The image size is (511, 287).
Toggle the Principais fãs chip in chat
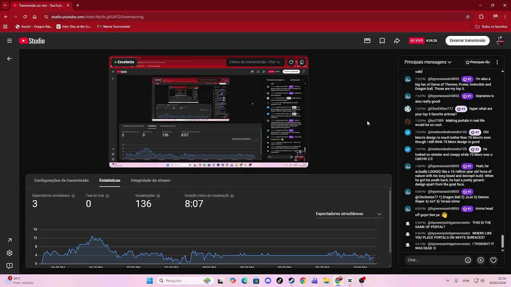(x=477, y=62)
